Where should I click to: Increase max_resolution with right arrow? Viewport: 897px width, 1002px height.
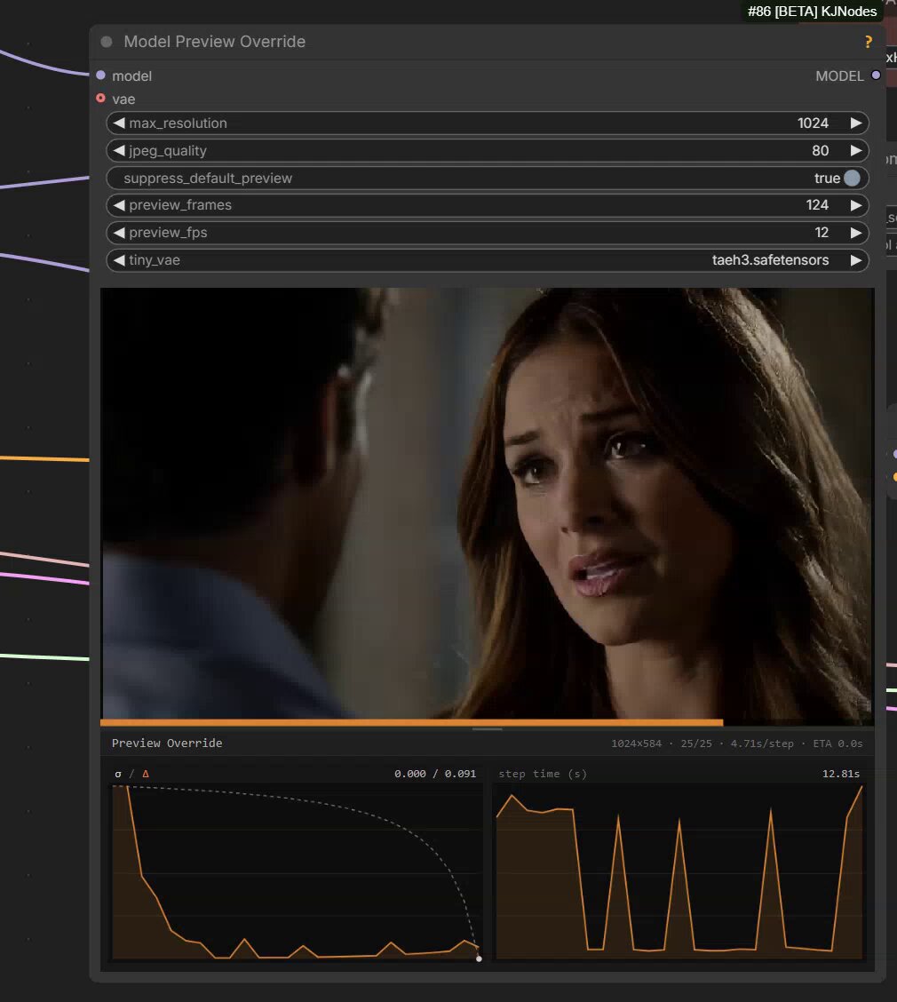pos(856,123)
